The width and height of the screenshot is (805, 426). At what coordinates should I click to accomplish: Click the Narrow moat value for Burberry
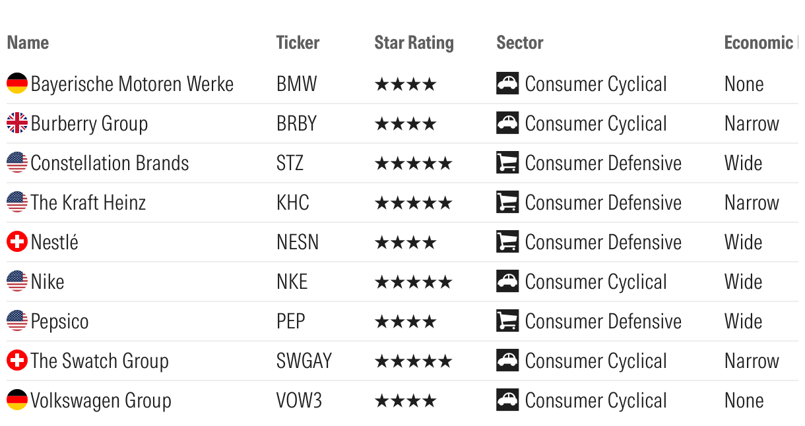pos(752,123)
